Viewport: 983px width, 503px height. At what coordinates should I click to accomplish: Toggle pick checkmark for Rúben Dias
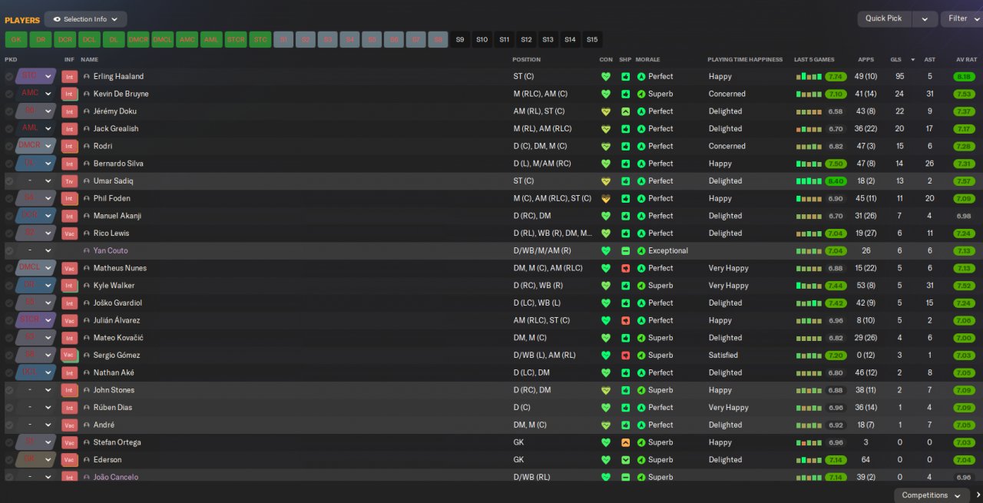pos(9,408)
